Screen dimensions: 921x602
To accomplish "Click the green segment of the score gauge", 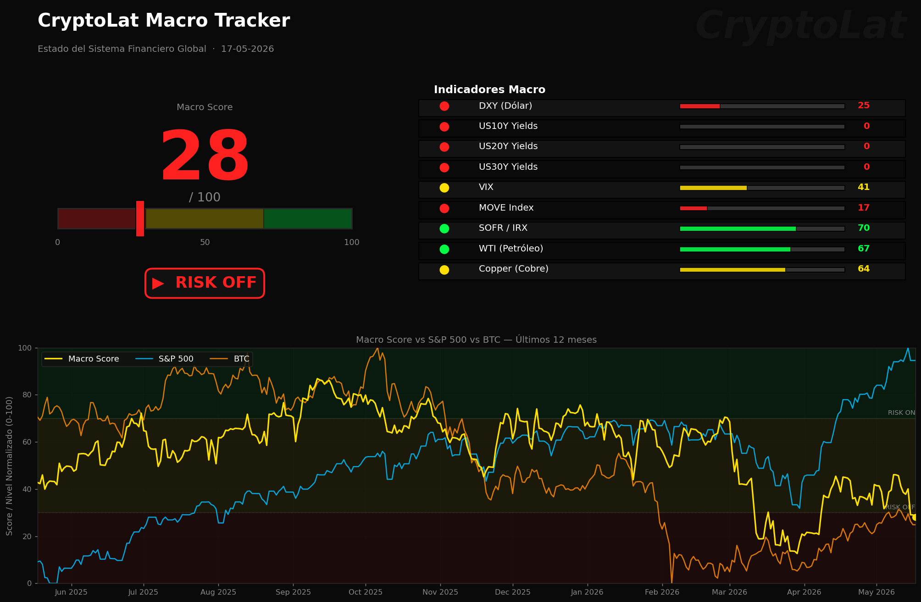I will (x=308, y=218).
